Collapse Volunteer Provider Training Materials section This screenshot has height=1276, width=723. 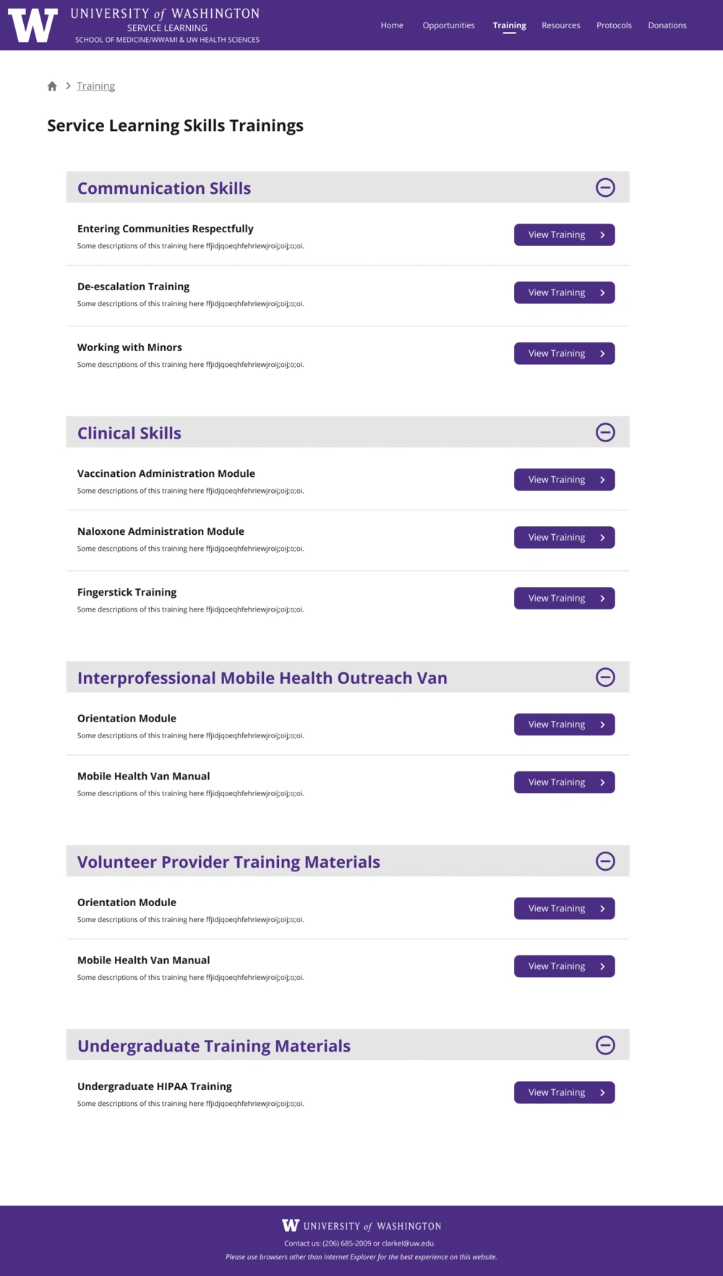[605, 861]
